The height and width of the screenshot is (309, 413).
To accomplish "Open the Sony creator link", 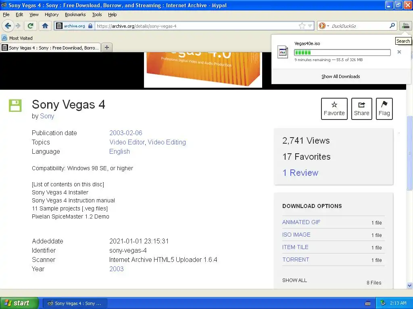I will click(47, 116).
